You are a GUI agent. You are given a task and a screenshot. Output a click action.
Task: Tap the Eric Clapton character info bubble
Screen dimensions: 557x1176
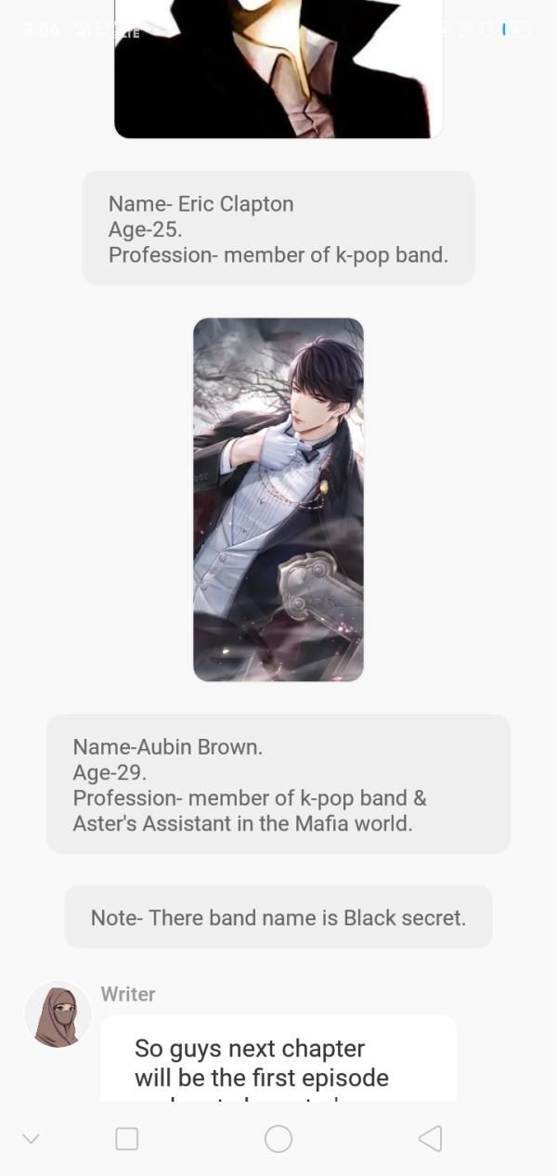pos(278,228)
